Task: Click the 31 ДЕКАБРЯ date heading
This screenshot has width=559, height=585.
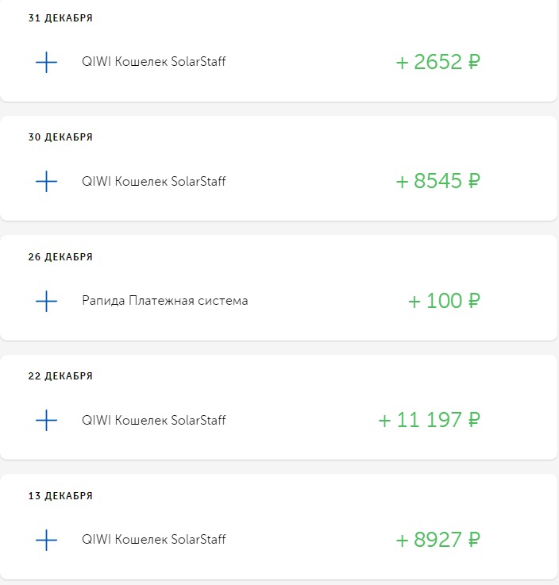Action: [x=60, y=18]
